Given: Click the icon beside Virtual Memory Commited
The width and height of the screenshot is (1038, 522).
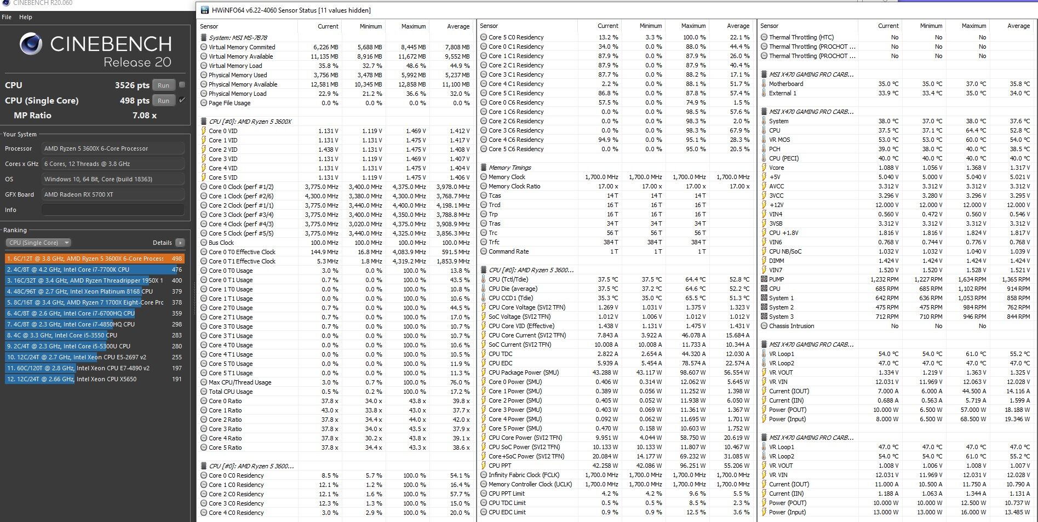Looking at the screenshot, I should (204, 47).
